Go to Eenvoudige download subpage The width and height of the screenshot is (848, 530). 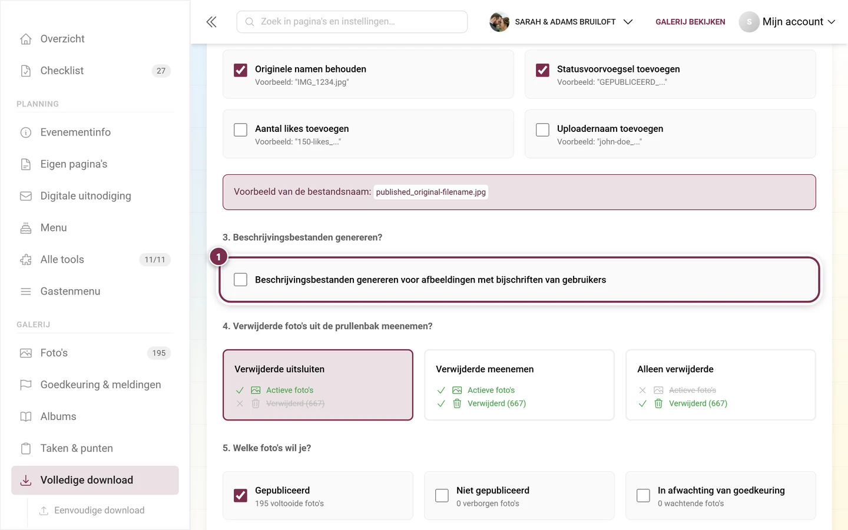99,511
